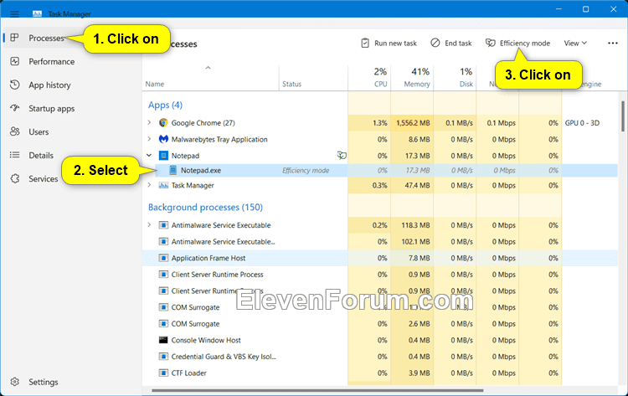628x396 pixels.
Task: Click the Notepad.exe process icon
Action: [172, 170]
